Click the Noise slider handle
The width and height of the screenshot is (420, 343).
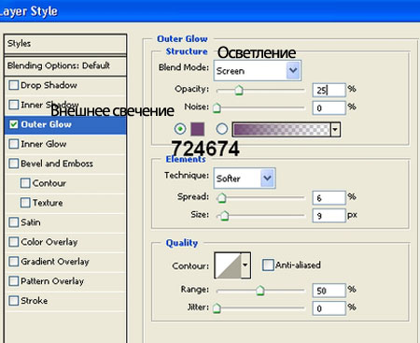(x=217, y=108)
